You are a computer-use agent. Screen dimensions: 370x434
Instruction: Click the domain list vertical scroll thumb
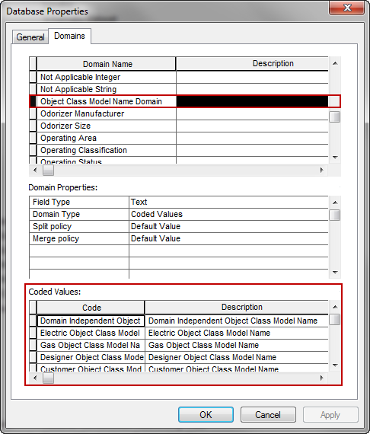(335, 116)
